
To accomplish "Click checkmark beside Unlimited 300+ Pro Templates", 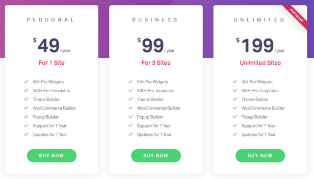I will click(235, 90).
